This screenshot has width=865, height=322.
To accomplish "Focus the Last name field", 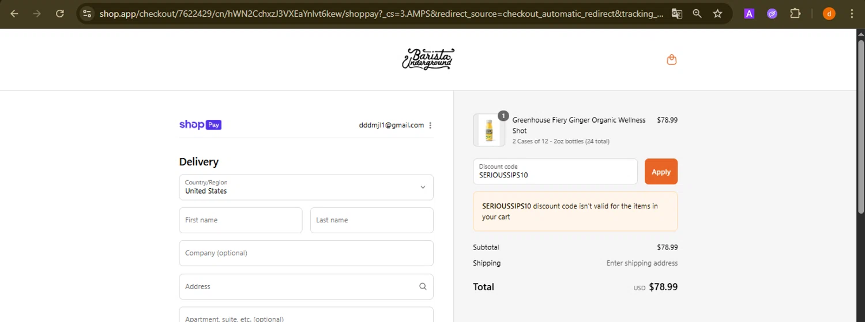I will click(x=372, y=220).
